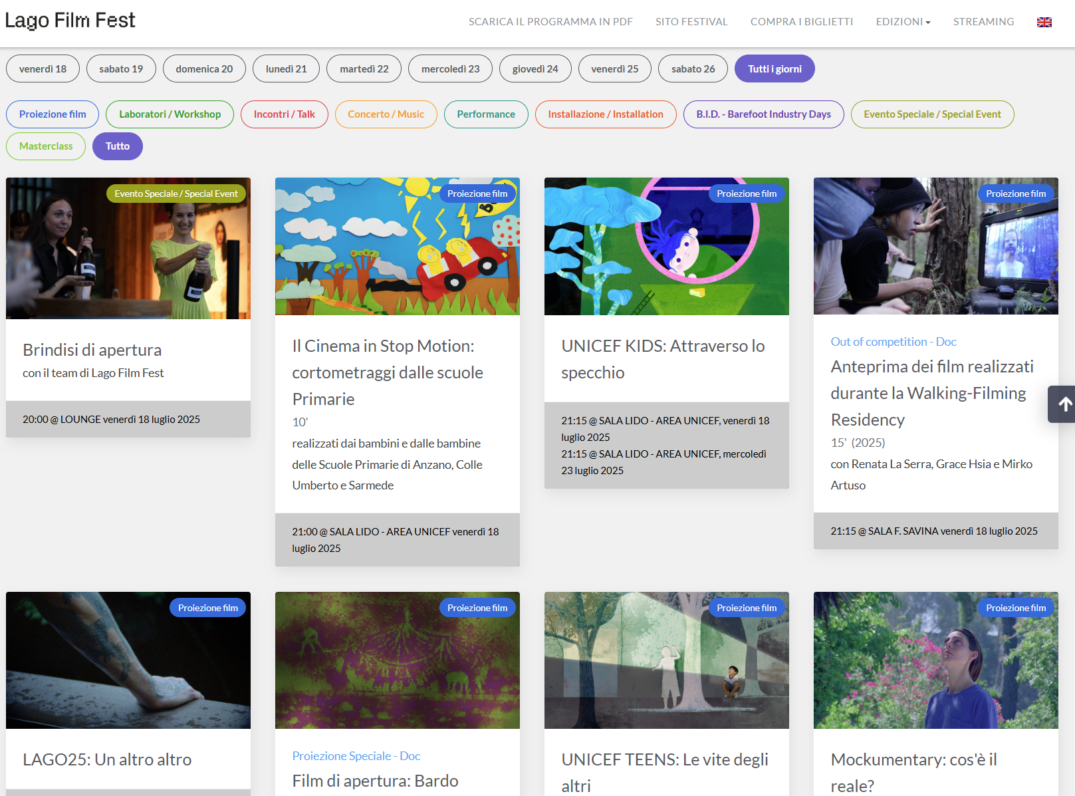Download the programme via Scarica il programma in PDF
The image size is (1075, 796).
click(x=550, y=22)
